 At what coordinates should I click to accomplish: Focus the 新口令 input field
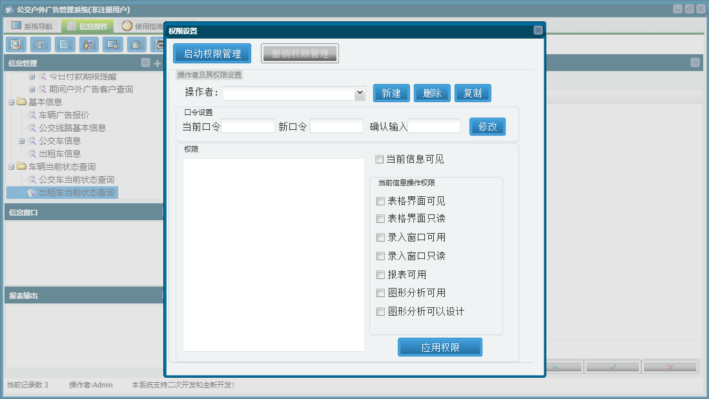pos(336,126)
